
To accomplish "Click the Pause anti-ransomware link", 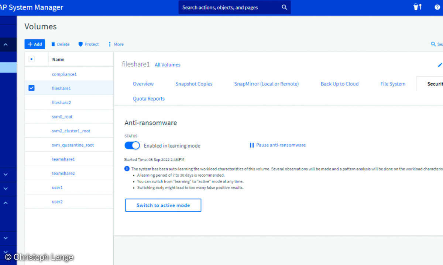I will (281, 145).
